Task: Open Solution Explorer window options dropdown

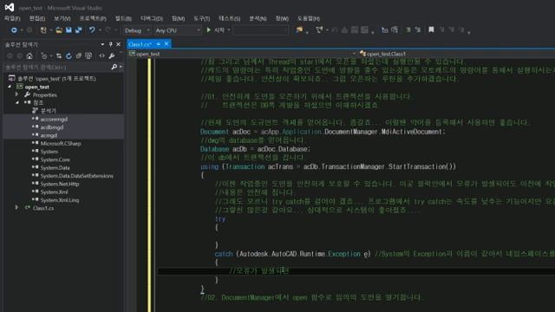Action: pyautogui.click(x=102, y=44)
